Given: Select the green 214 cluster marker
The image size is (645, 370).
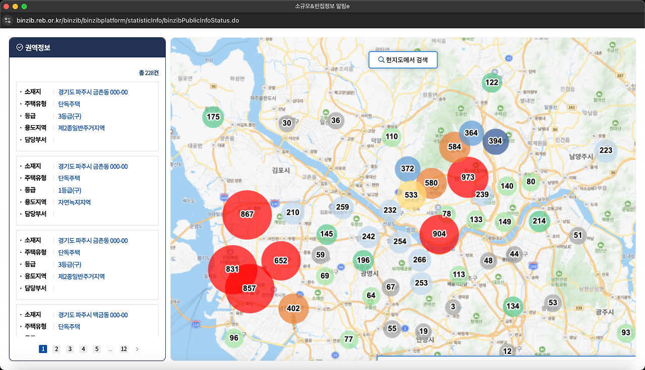Looking at the screenshot, I should [x=539, y=221].
